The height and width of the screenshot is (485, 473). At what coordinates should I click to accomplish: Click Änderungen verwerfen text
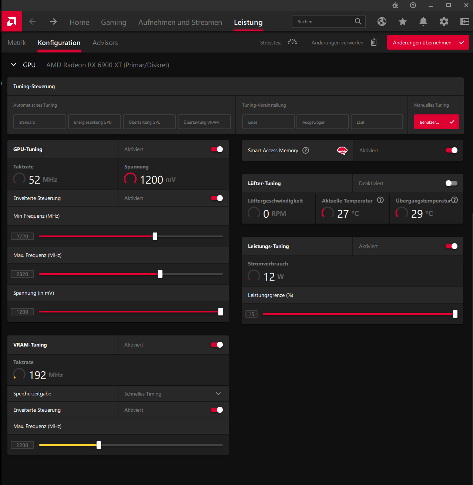[338, 43]
